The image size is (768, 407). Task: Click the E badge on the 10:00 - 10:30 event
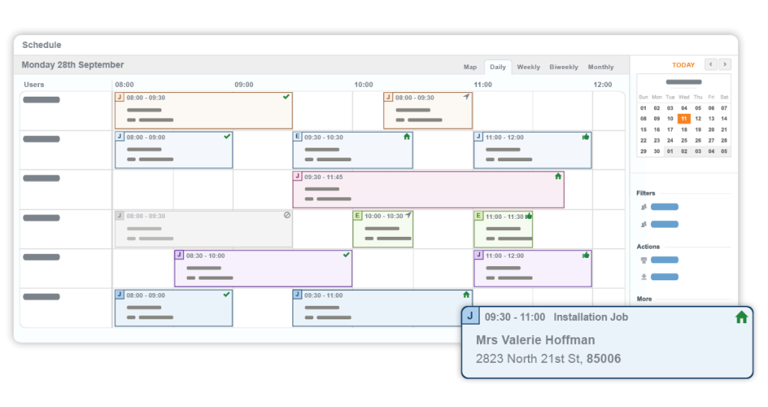(x=358, y=216)
